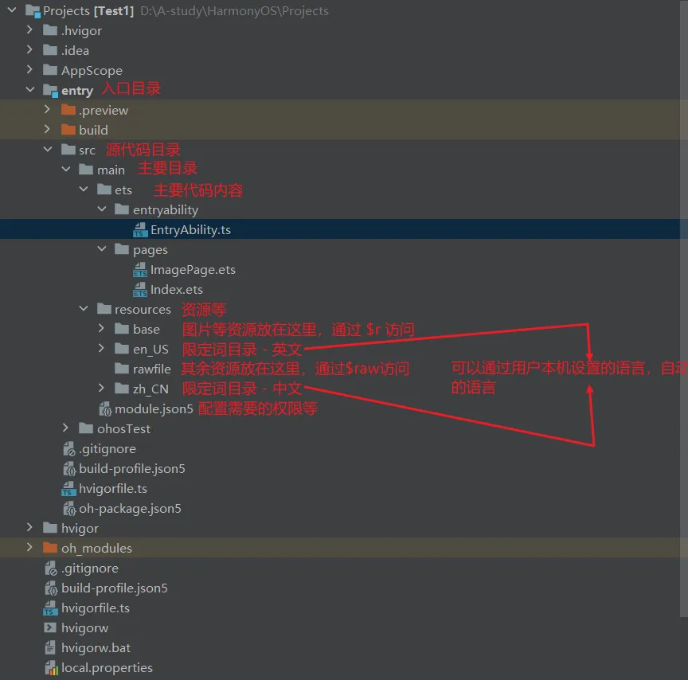
Task: Click the hvigorw.bat file icon
Action: point(52,648)
